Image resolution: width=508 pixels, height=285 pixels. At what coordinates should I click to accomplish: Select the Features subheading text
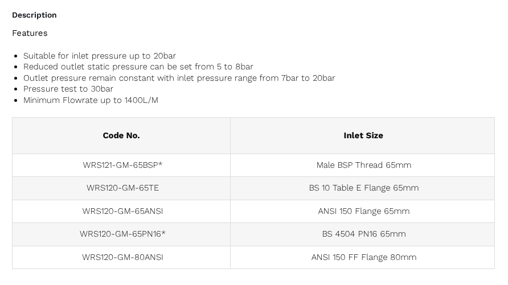click(30, 33)
